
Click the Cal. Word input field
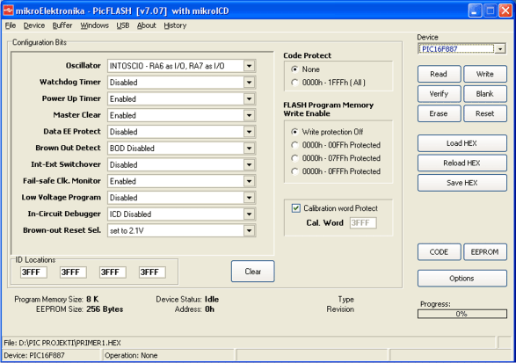(x=363, y=223)
